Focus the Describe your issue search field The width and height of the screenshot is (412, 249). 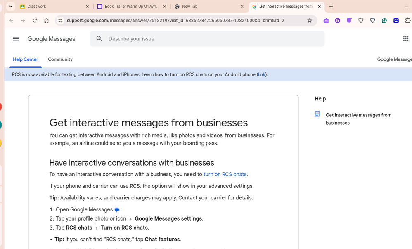click(207, 39)
